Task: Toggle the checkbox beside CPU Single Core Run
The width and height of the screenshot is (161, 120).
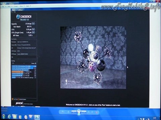Action: pos(36,32)
